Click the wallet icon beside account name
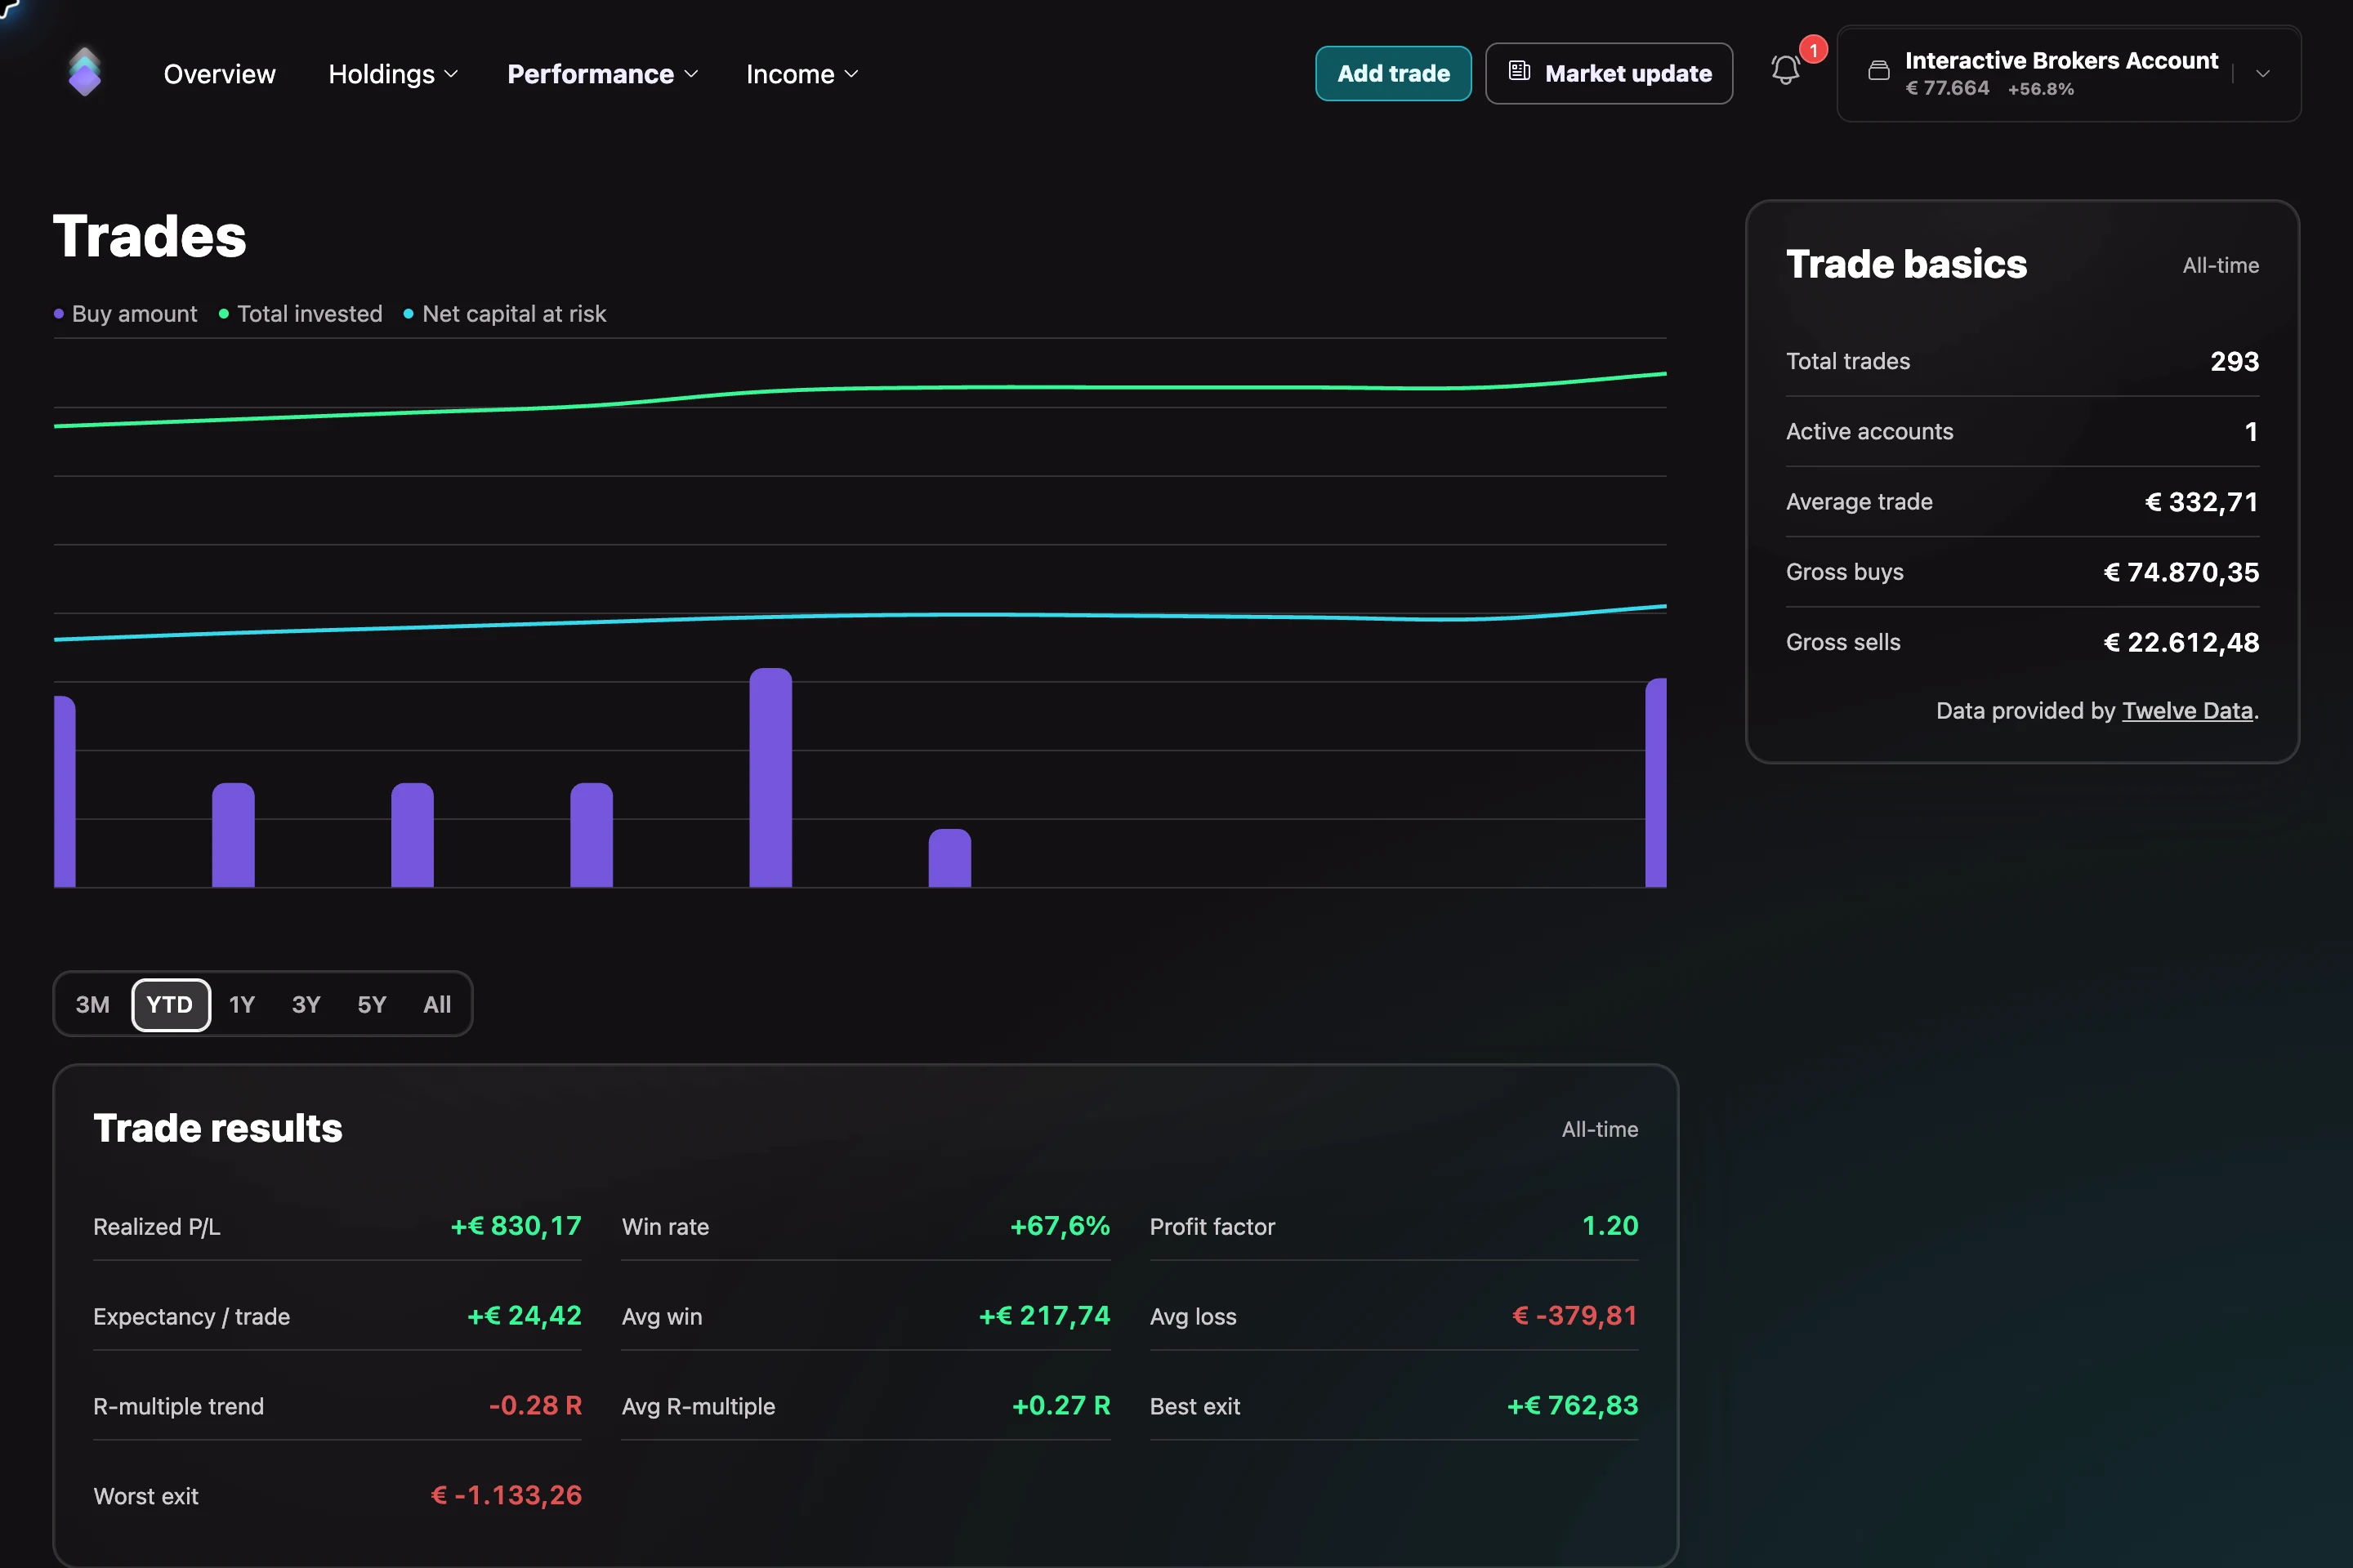Screen dimensions: 2353x1568 [1879, 71]
